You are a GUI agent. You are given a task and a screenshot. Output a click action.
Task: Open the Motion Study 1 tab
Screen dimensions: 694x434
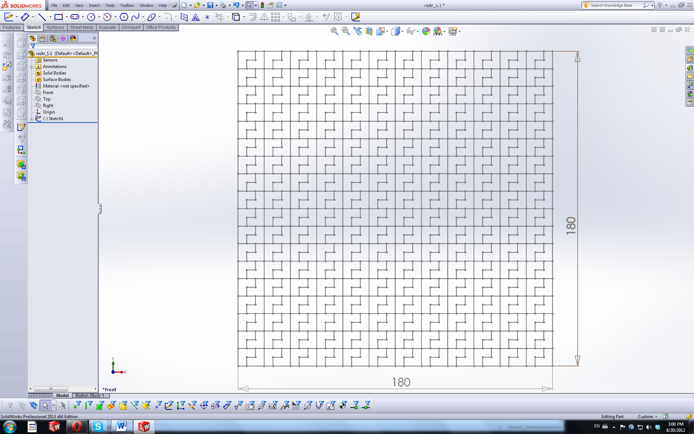(89, 396)
